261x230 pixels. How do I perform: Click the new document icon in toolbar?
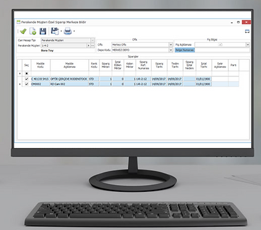[x=33, y=31]
